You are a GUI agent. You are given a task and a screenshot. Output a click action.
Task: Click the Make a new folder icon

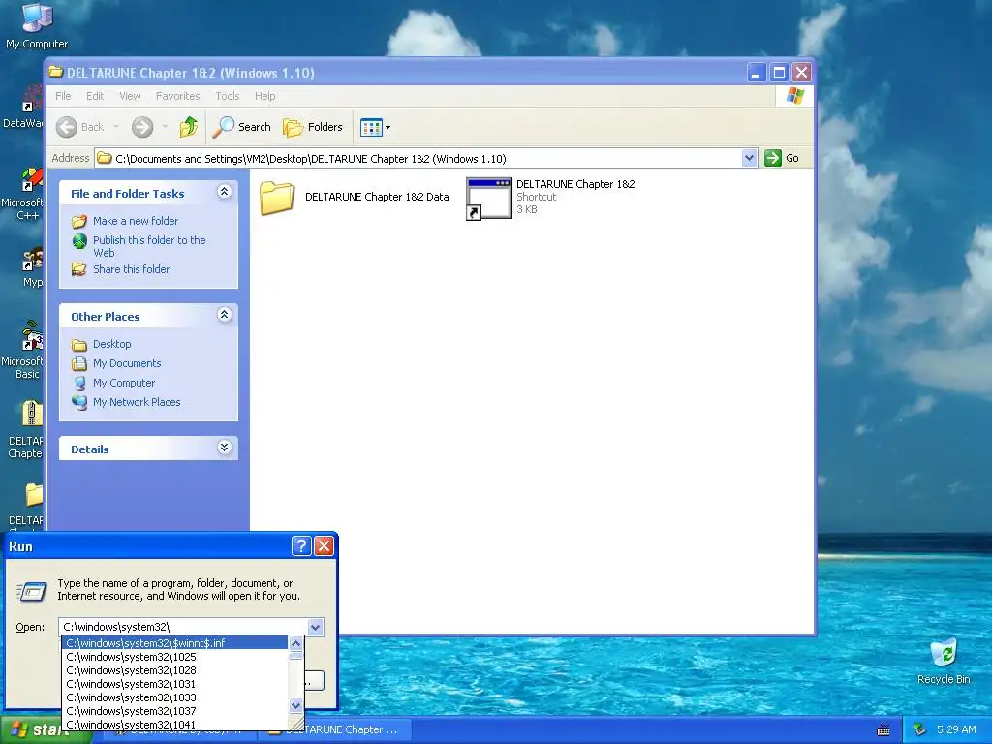point(79,222)
